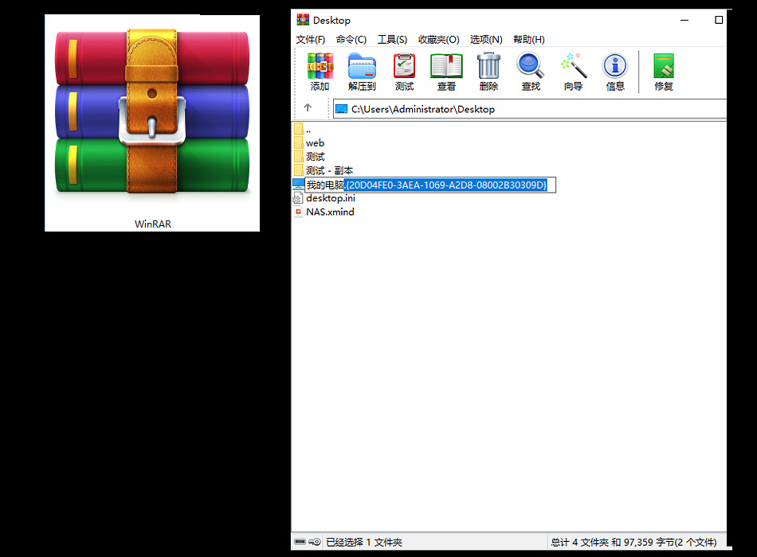Click the key icon in status bar
The width and height of the screenshot is (757, 557).
click(x=315, y=542)
